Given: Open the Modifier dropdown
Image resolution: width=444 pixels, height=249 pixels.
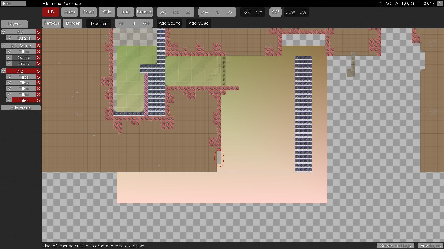Looking at the screenshot, I should [x=99, y=23].
